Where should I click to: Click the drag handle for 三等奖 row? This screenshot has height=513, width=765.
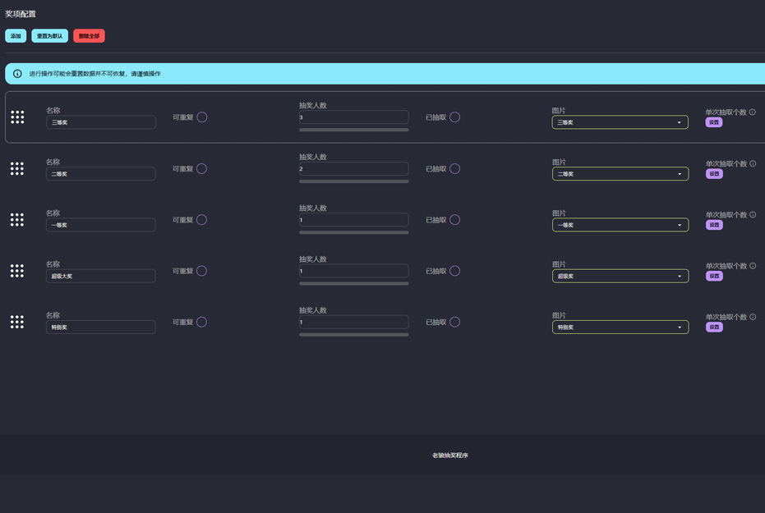click(17, 117)
